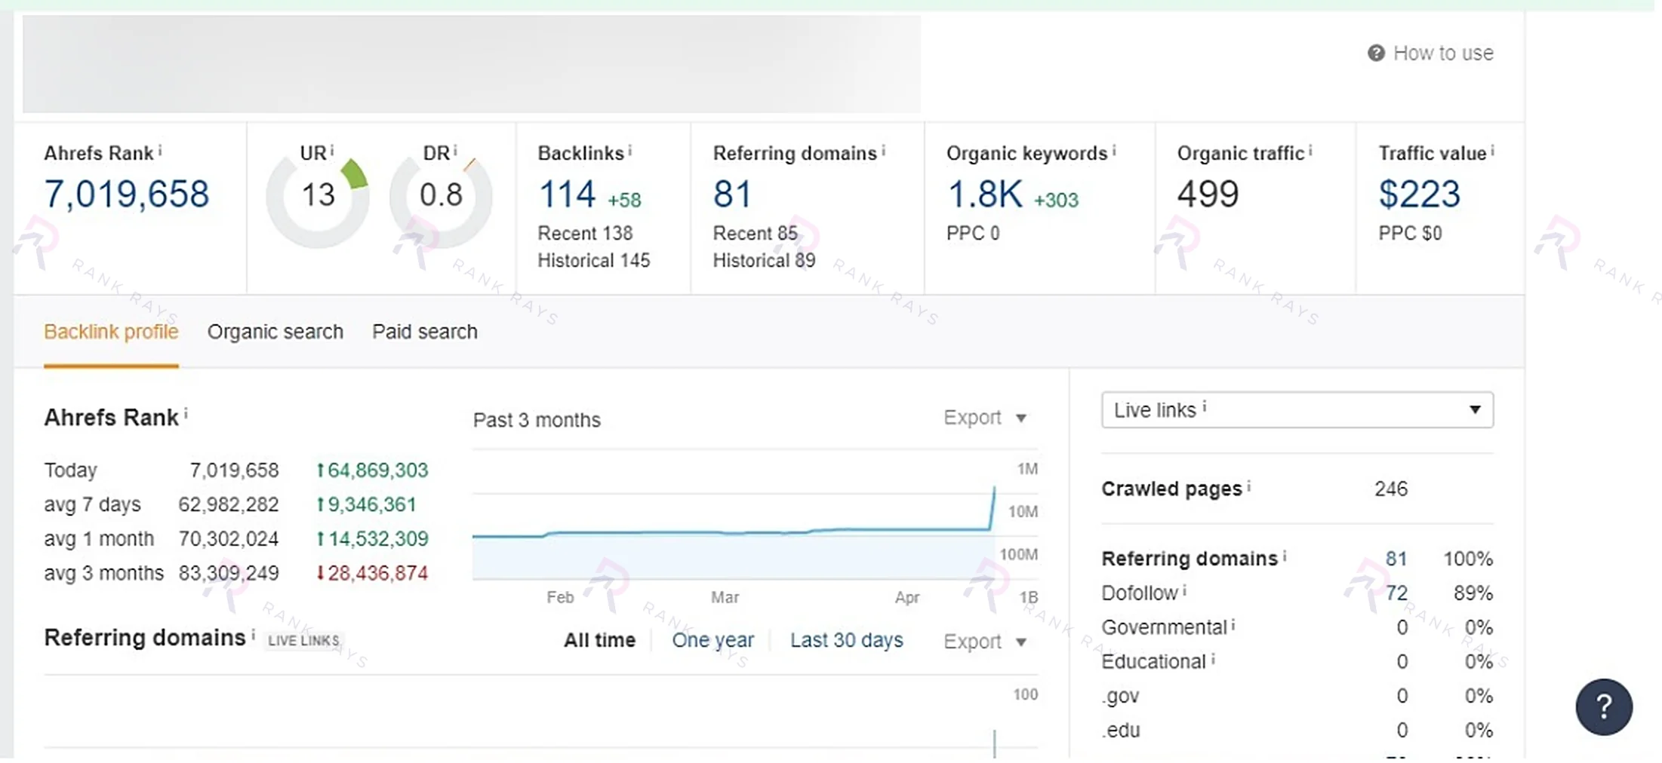1662x763 pixels.
Task: Click the .edu row label
Action: pos(1121,731)
